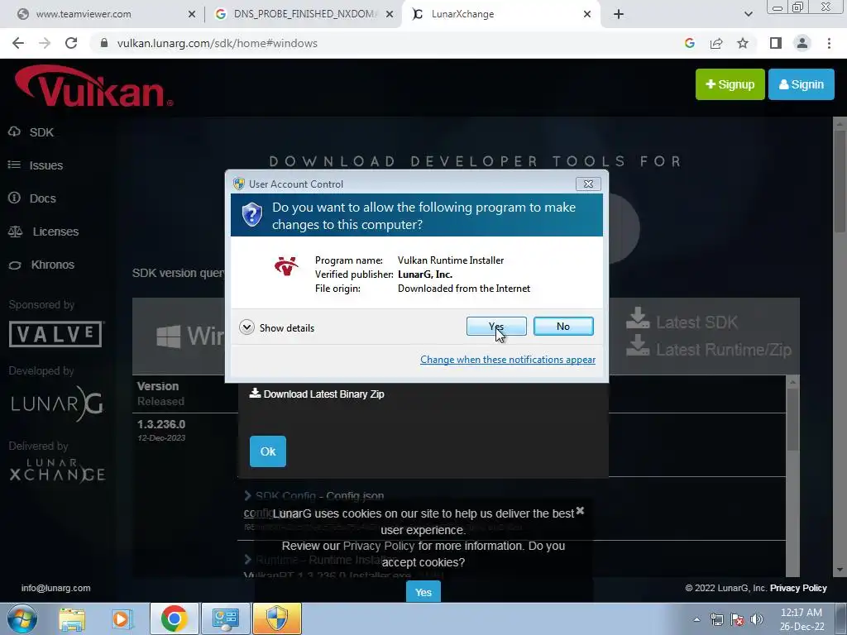Click Latest SDK download link
The height and width of the screenshot is (635, 847).
682,322
